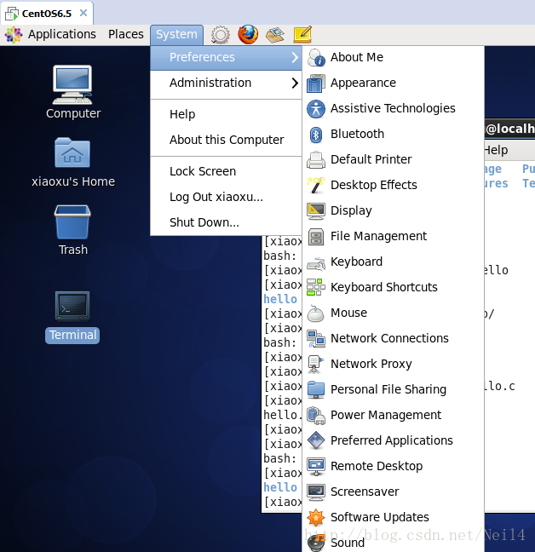Open the Mouse preferences icon
The image size is (535, 552).
[316, 313]
